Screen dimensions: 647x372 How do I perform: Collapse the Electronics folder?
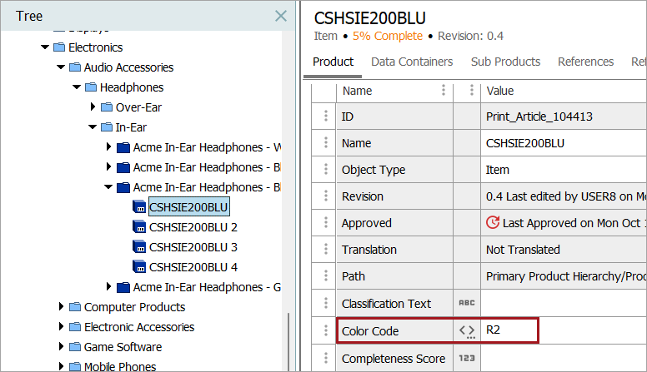click(x=45, y=47)
